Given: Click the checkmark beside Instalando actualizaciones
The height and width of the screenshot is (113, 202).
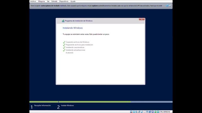Looking at the screenshot, I should 64,50.
